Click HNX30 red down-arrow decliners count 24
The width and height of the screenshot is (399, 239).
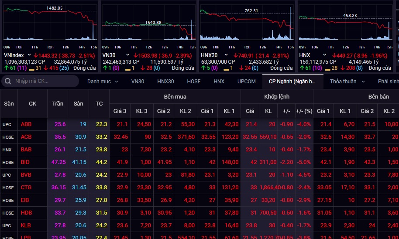245,68
